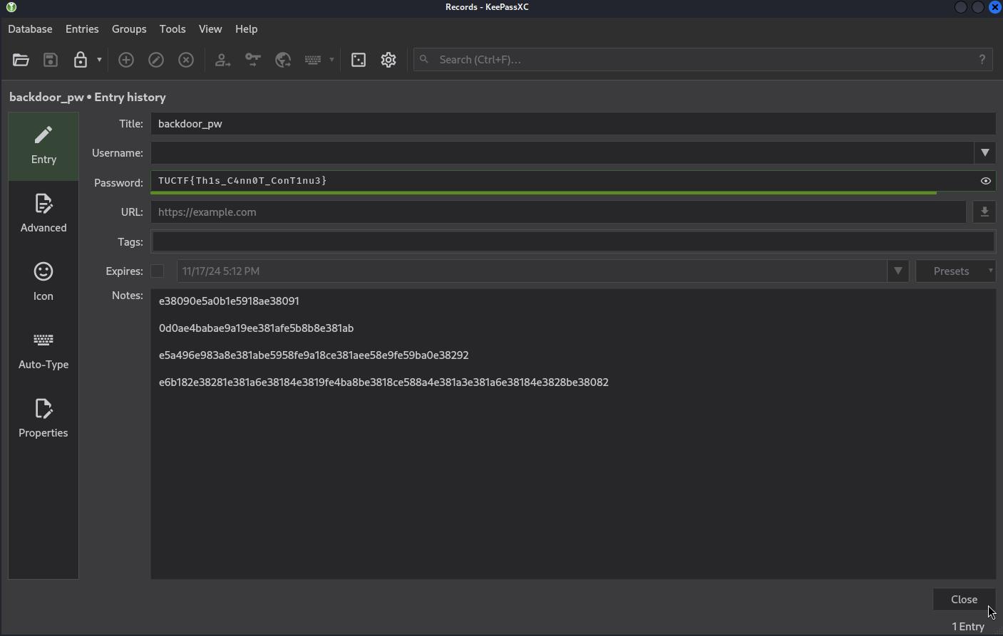Viewport: 1003px width, 636px height.
Task: Open the Password generator dice icon
Action: click(359, 60)
